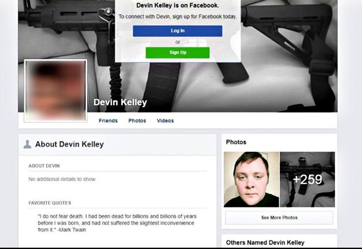This screenshot has width=362, height=249.
Task: Click the blue Log In button
Action: pos(178,31)
